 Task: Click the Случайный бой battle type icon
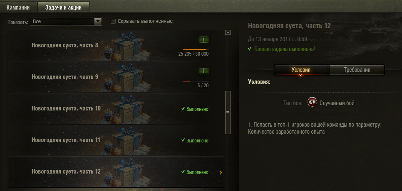click(x=312, y=103)
